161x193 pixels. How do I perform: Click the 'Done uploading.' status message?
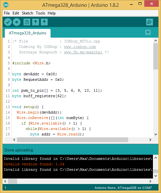[19, 150]
